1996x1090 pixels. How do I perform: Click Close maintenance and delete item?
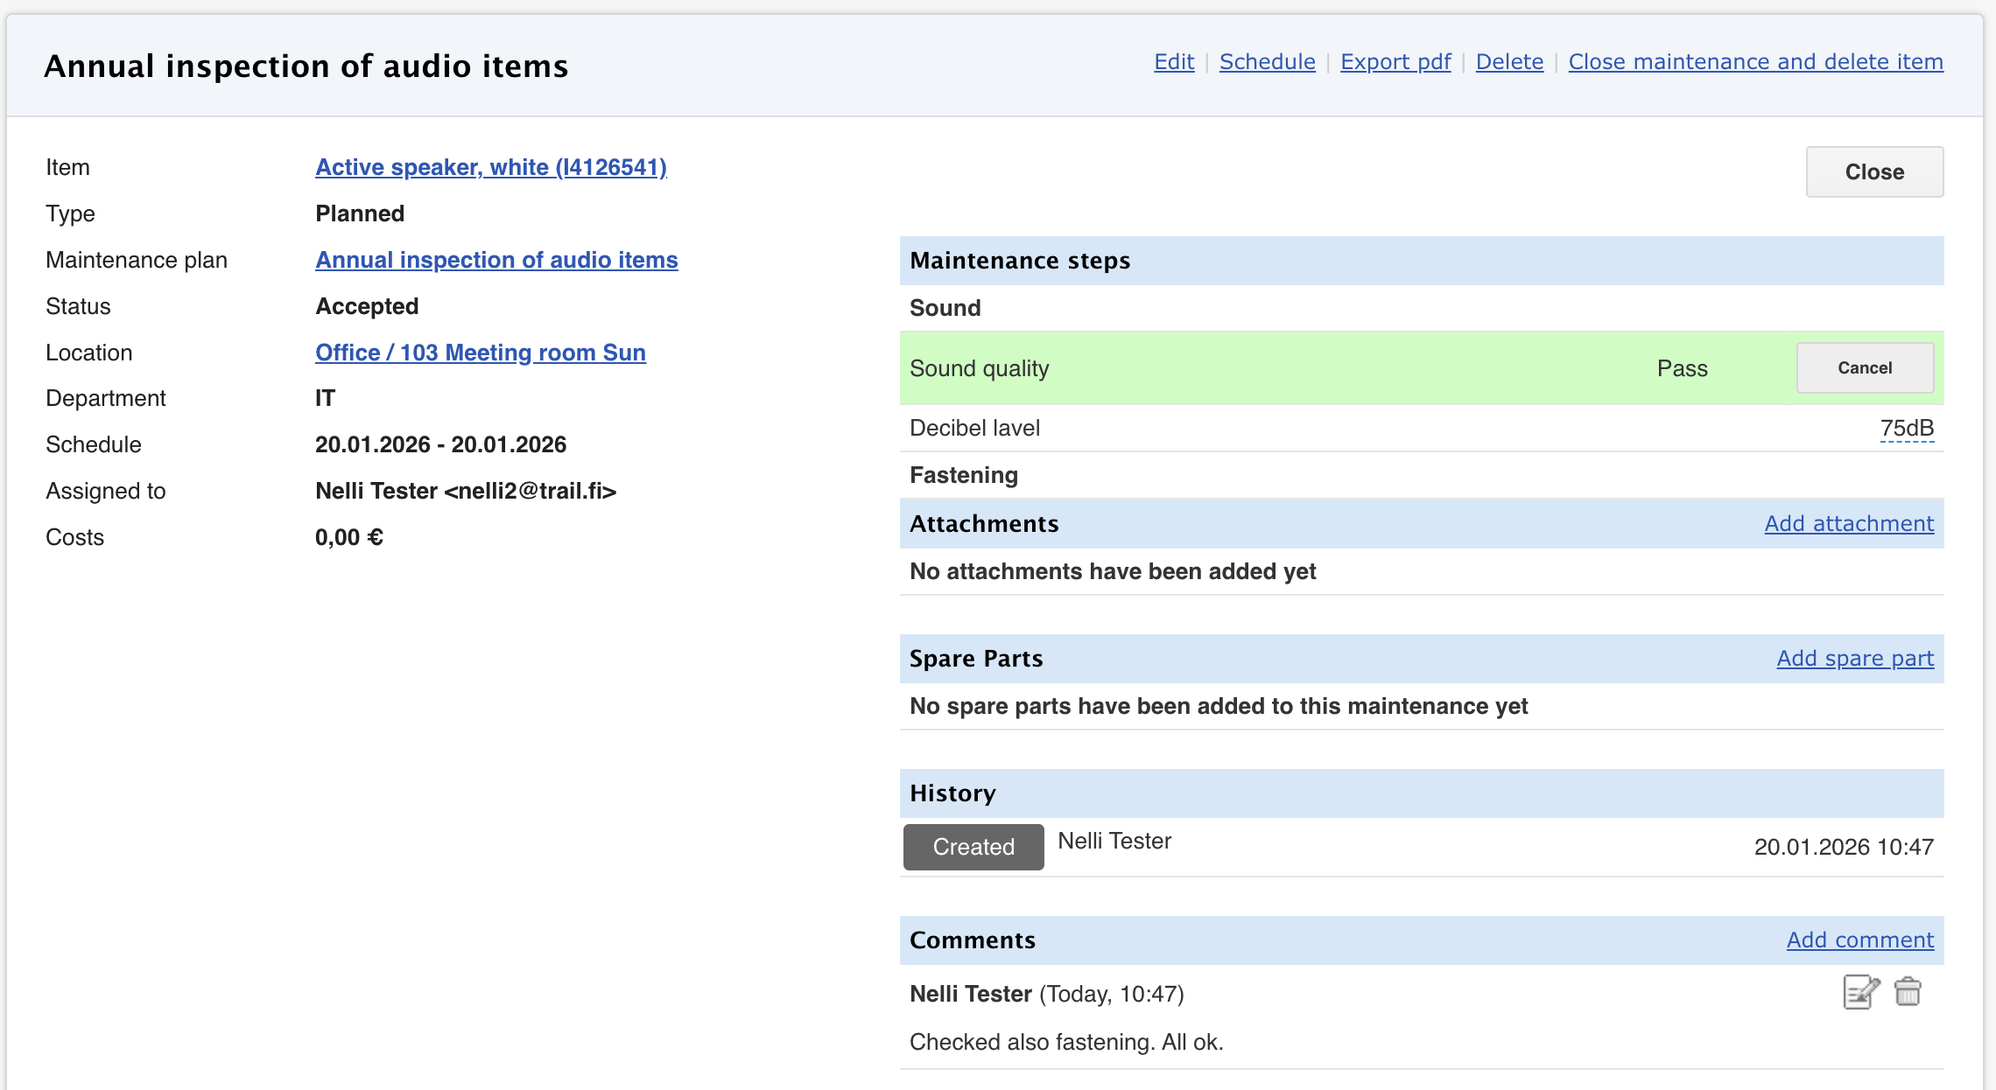point(1755,62)
